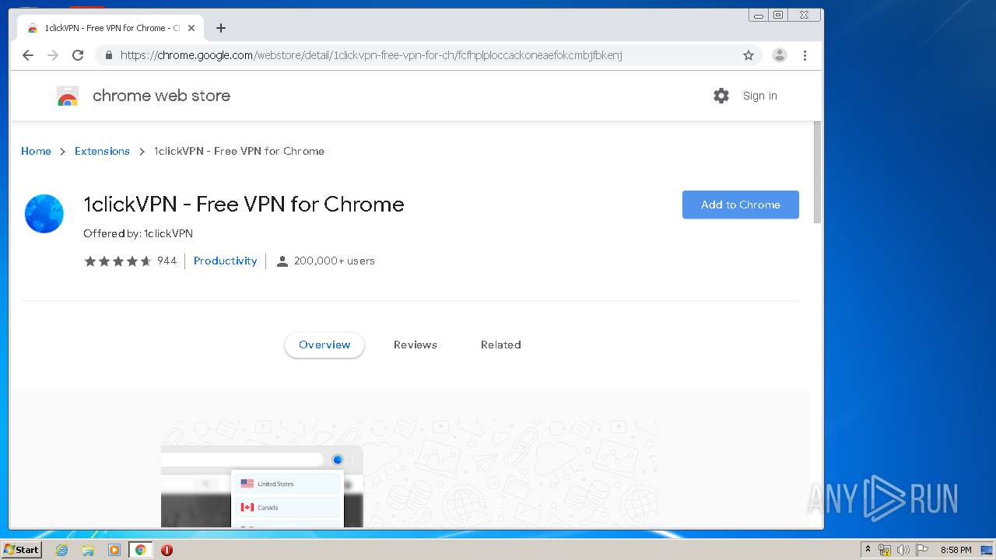Viewport: 996px width, 560px height.
Task: Click Chrome icon in taskbar
Action: [141, 550]
